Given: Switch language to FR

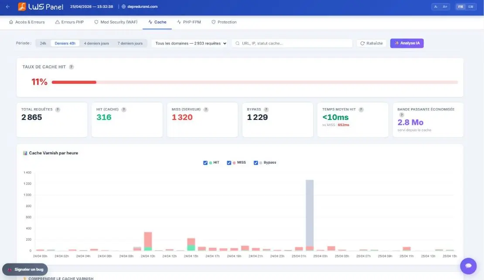Looking at the screenshot, I should [460, 7].
